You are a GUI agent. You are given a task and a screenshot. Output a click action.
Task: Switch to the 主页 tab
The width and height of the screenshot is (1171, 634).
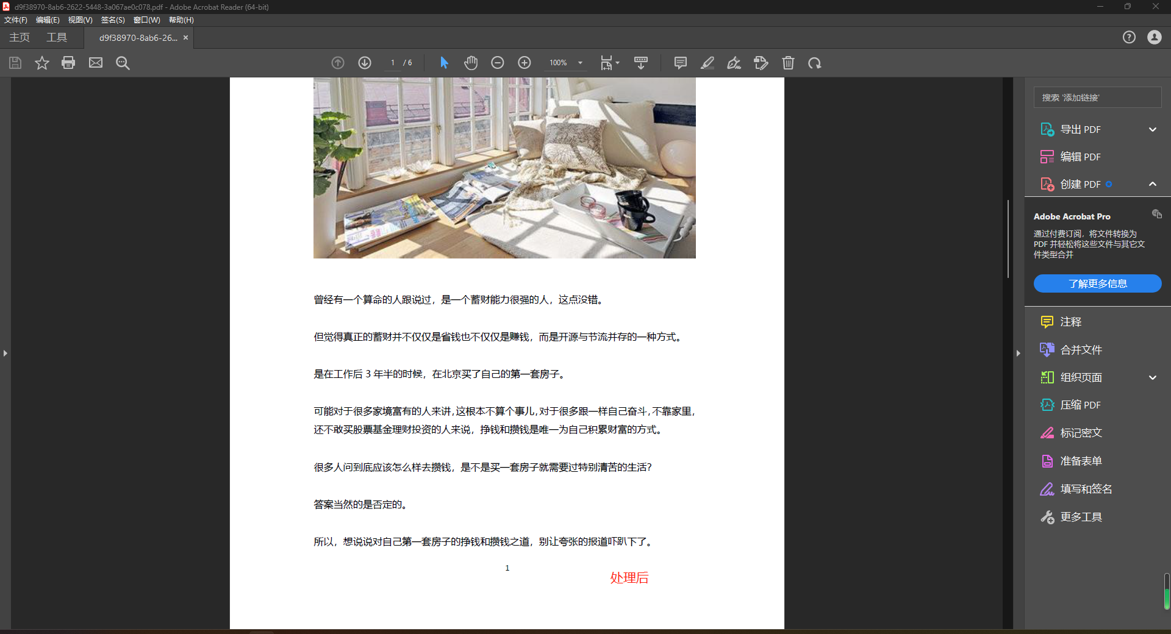18,37
